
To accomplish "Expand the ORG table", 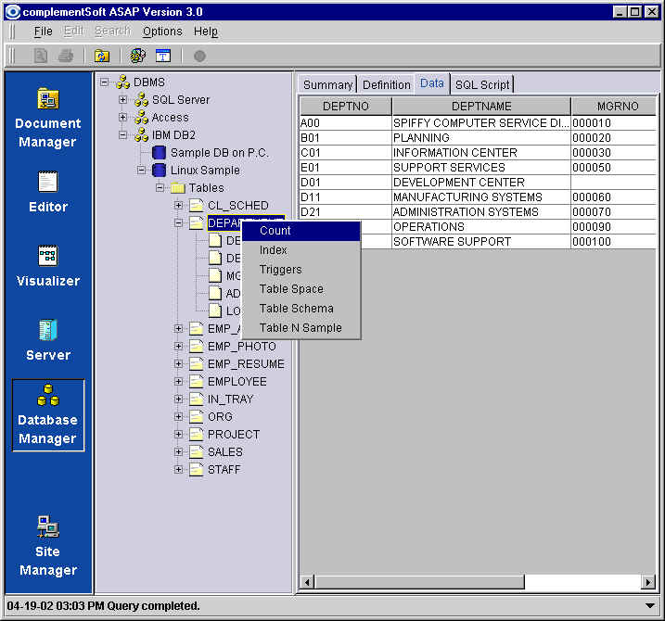I will coord(179,417).
